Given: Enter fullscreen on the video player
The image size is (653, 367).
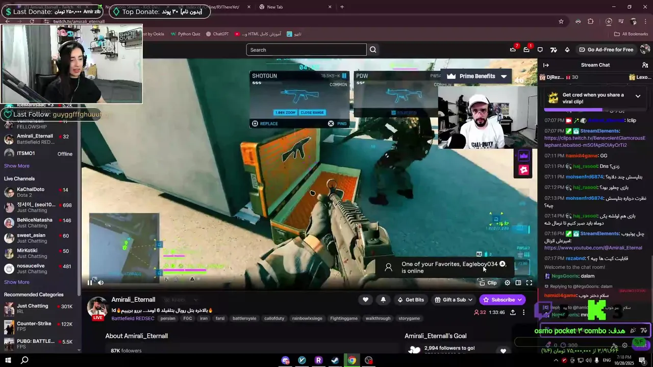Looking at the screenshot, I should pyautogui.click(x=529, y=283).
